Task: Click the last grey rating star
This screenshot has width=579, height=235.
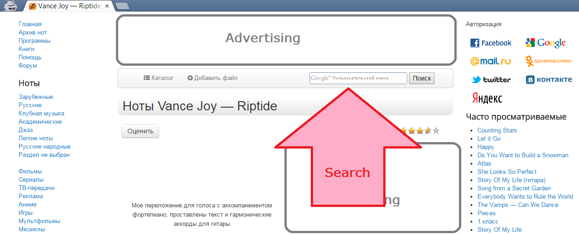Action: [436, 131]
